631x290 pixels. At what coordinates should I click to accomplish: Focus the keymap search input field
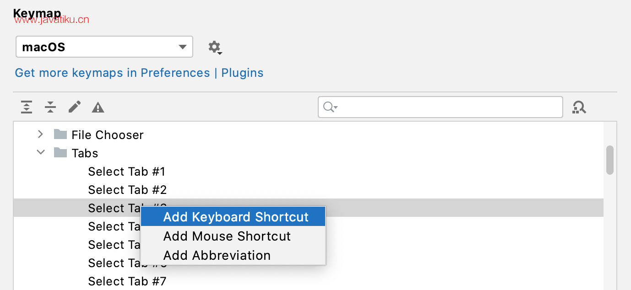pyautogui.click(x=441, y=107)
